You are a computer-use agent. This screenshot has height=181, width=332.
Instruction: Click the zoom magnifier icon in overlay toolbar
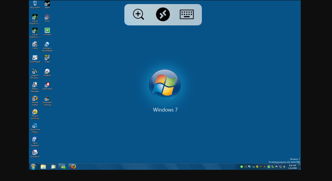pyautogui.click(x=138, y=15)
